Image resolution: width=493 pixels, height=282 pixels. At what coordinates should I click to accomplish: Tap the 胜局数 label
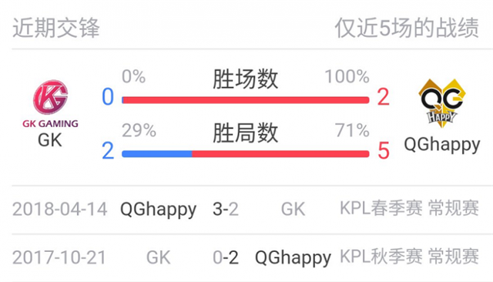click(x=246, y=133)
